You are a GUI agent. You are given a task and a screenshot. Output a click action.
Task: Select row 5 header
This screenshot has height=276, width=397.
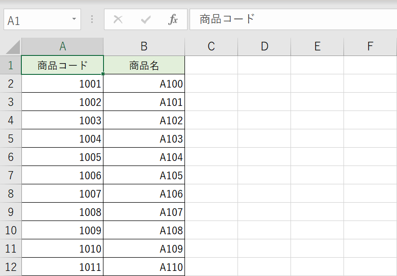coord(11,139)
